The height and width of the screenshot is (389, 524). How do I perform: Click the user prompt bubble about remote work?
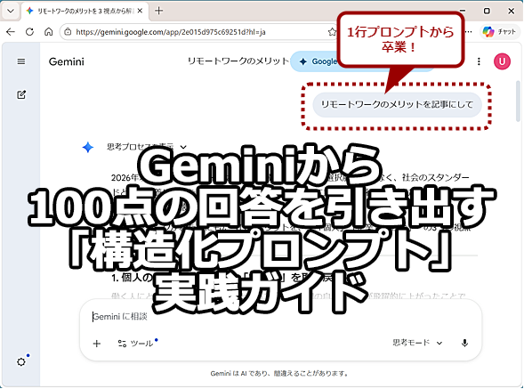397,105
